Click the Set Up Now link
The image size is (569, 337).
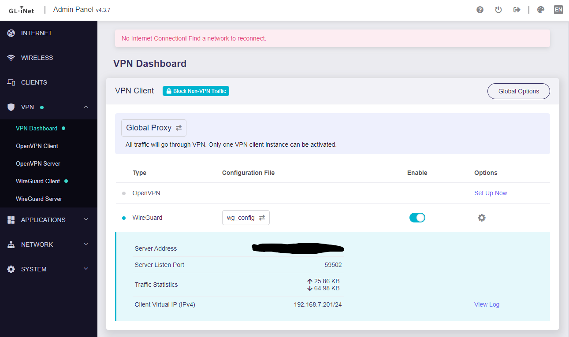491,193
